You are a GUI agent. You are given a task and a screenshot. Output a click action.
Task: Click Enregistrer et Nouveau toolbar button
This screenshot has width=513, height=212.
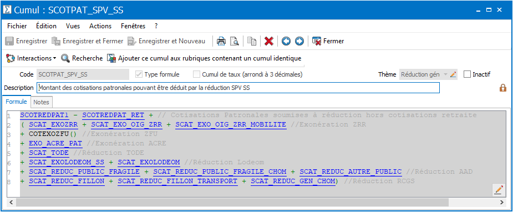(x=166, y=41)
